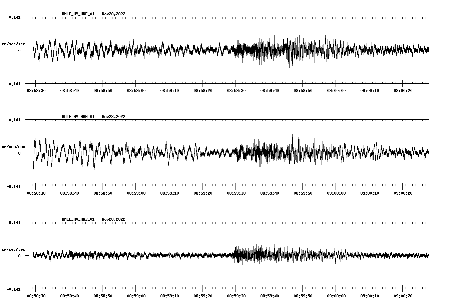Select 08:59:00 time label under HNE plot
This screenshot has width=453, height=308.
coord(136,90)
